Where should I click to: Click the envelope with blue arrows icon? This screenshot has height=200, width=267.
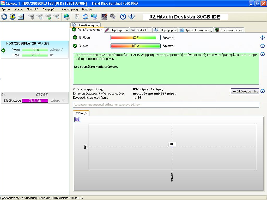point(85,17)
